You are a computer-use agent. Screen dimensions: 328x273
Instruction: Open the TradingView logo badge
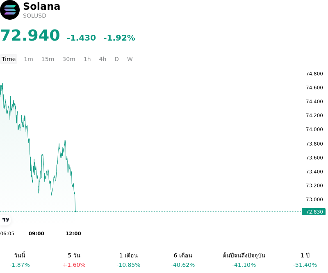click(5, 220)
